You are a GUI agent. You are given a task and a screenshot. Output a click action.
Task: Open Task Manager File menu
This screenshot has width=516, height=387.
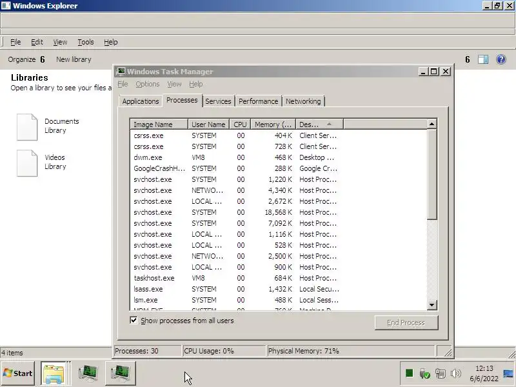pos(123,84)
